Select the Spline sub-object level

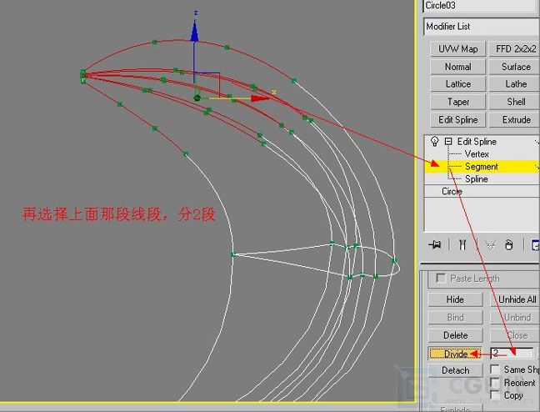(477, 179)
